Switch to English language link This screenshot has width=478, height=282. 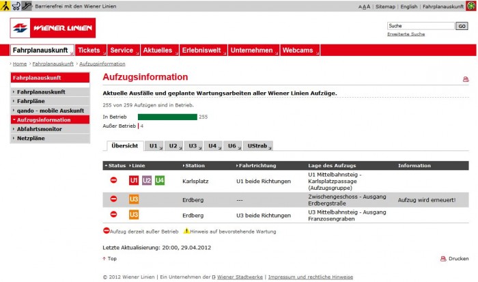[409, 7]
